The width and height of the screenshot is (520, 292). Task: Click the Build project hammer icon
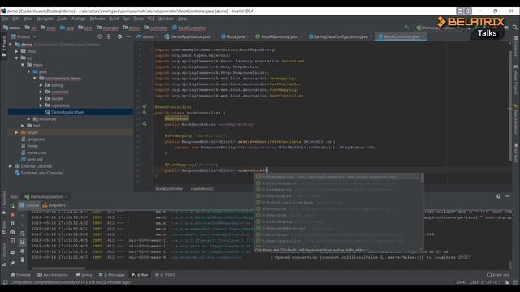click(x=407, y=28)
